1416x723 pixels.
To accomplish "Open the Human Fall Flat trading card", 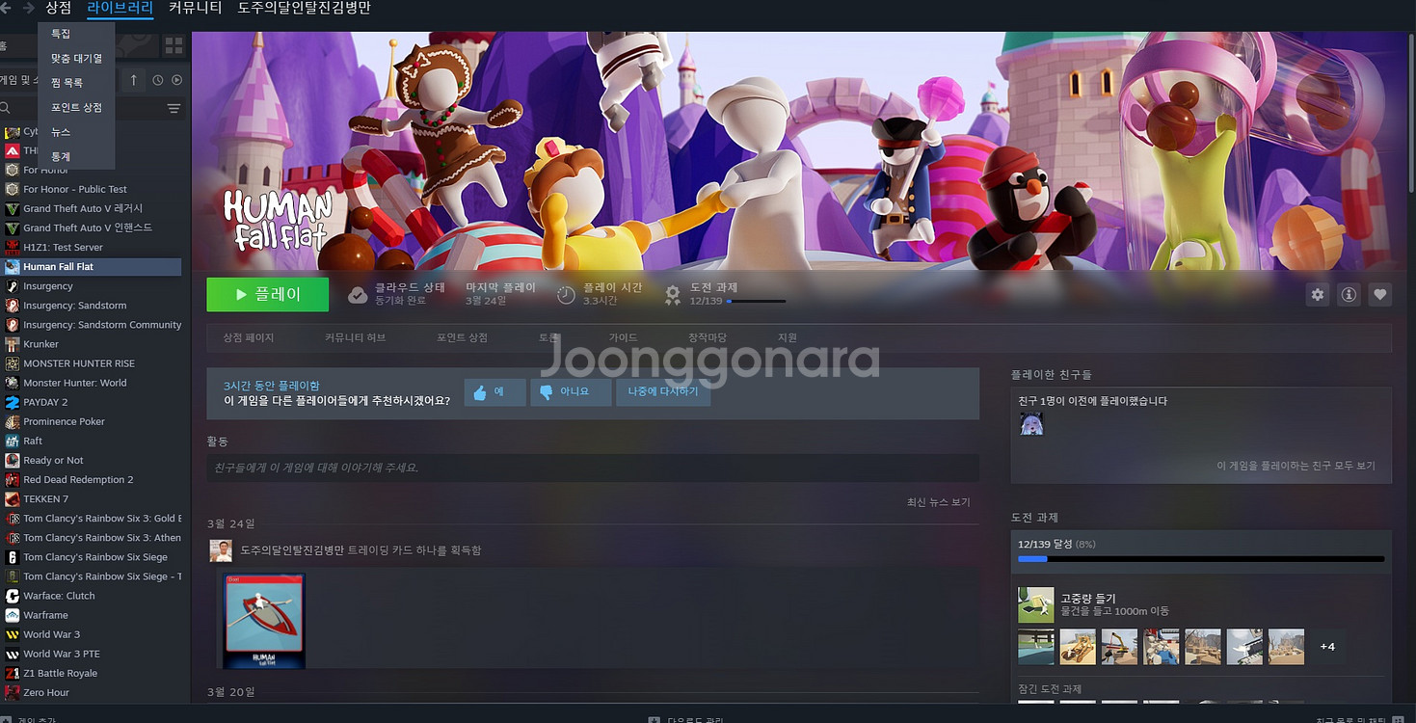I will [264, 621].
